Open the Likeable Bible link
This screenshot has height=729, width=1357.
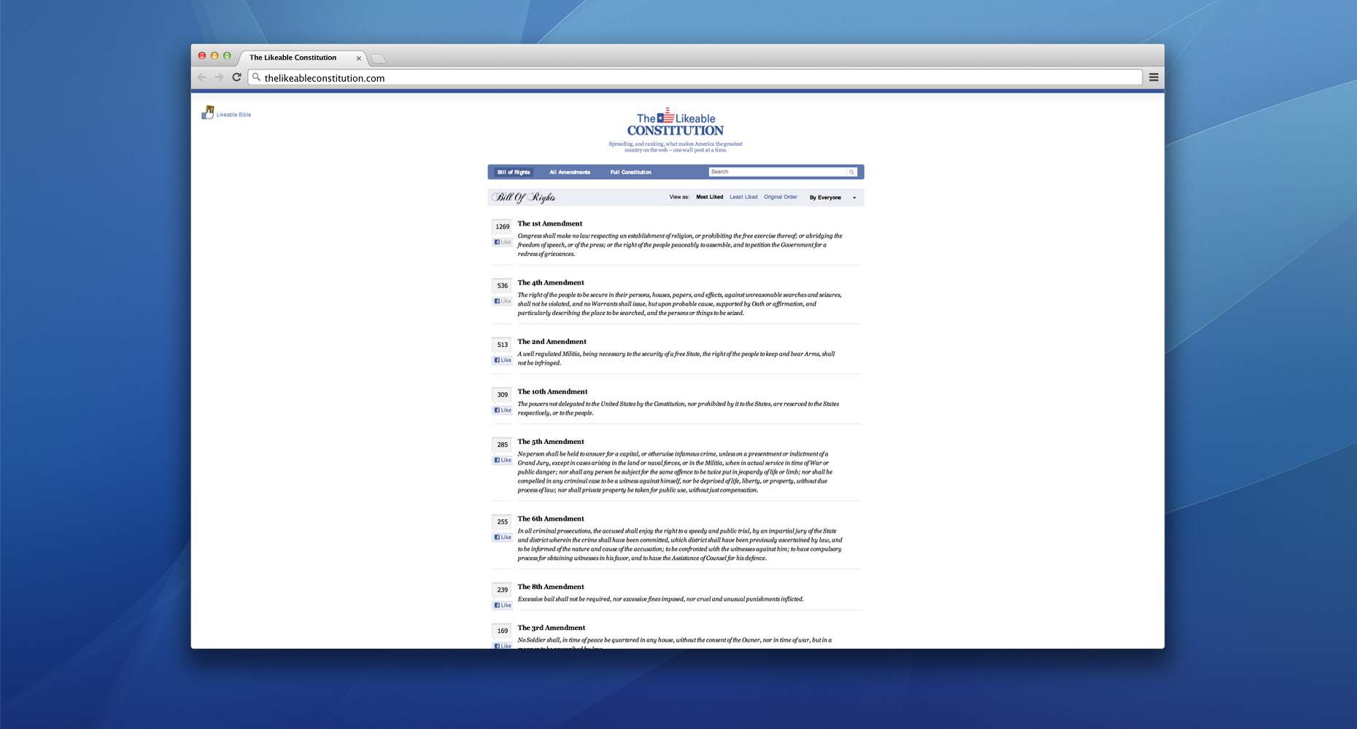pos(233,114)
